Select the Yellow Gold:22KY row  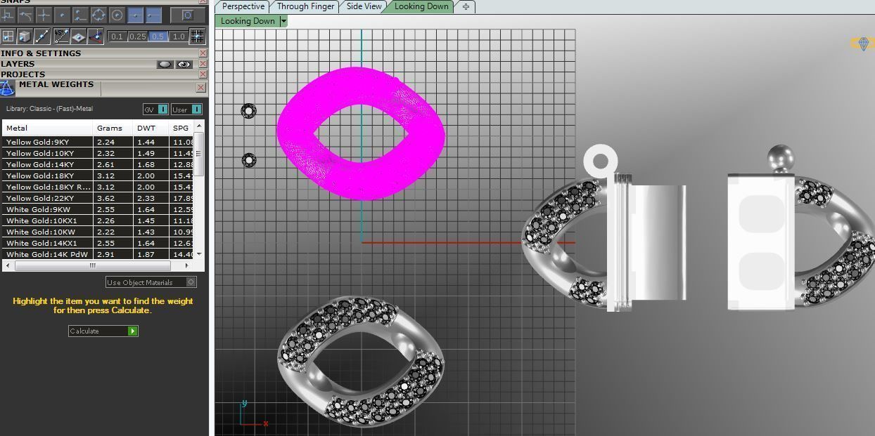click(98, 198)
